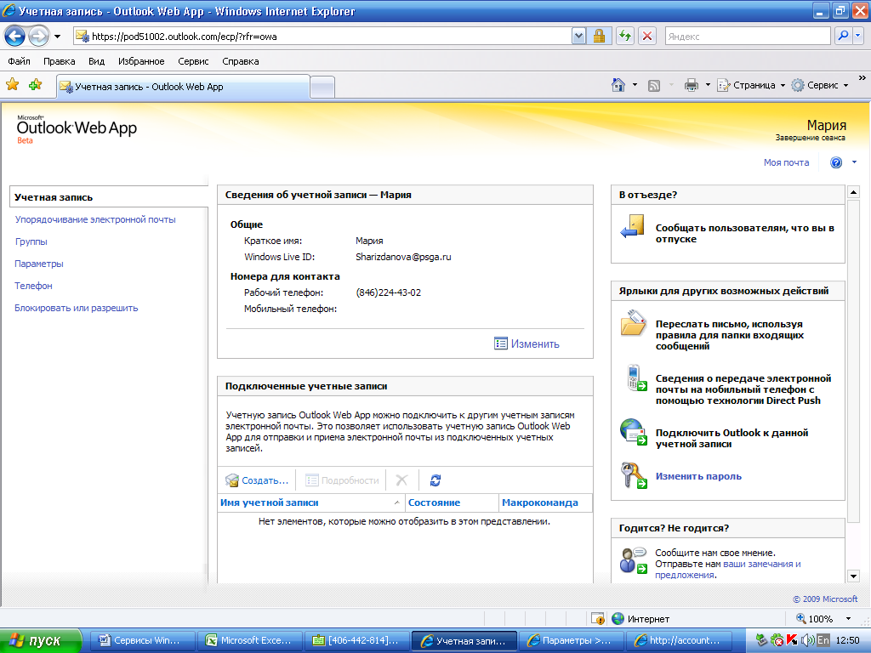The image size is (871, 653).
Task: Stop loading with red X icon
Action: click(647, 37)
